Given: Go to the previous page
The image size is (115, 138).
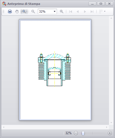Looking at the screenshot, I should click(78, 11).
